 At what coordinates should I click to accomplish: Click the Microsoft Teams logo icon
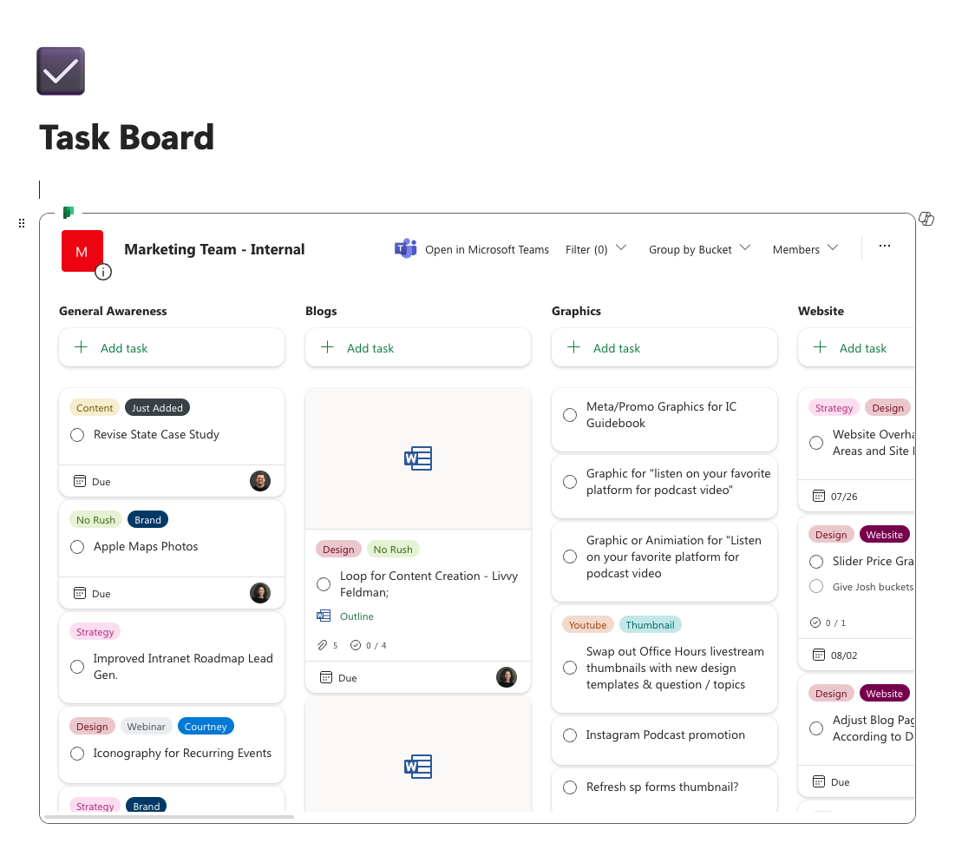coord(406,249)
